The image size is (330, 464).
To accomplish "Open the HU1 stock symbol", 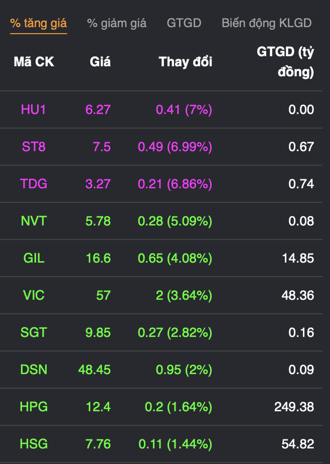I will point(33,110).
